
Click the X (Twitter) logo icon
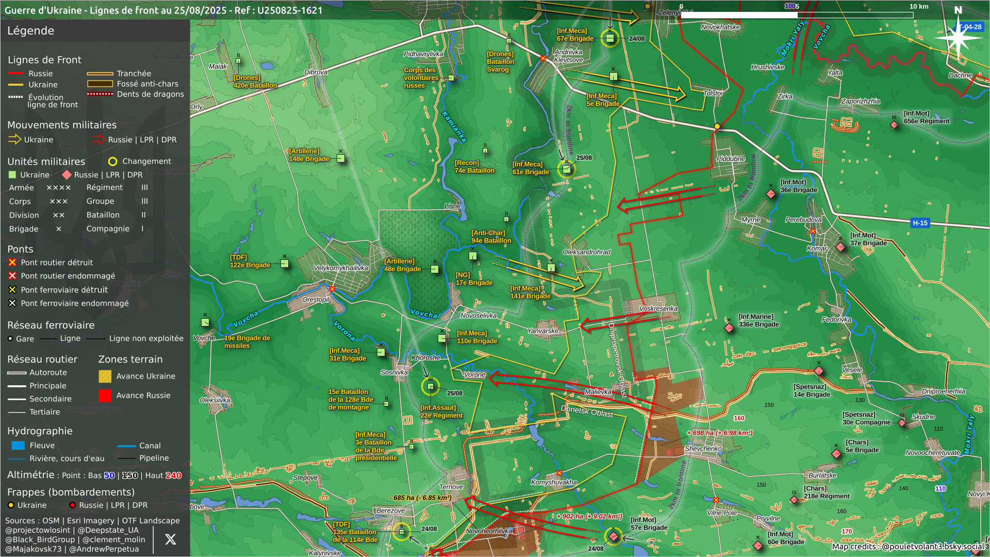pos(170,539)
